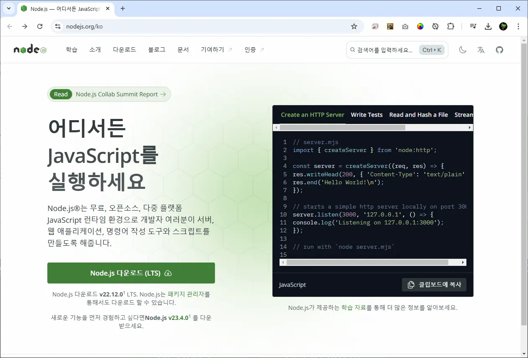The image size is (528, 358).
Task: Click left arrow of tab strip scrollbar
Action: (276, 127)
